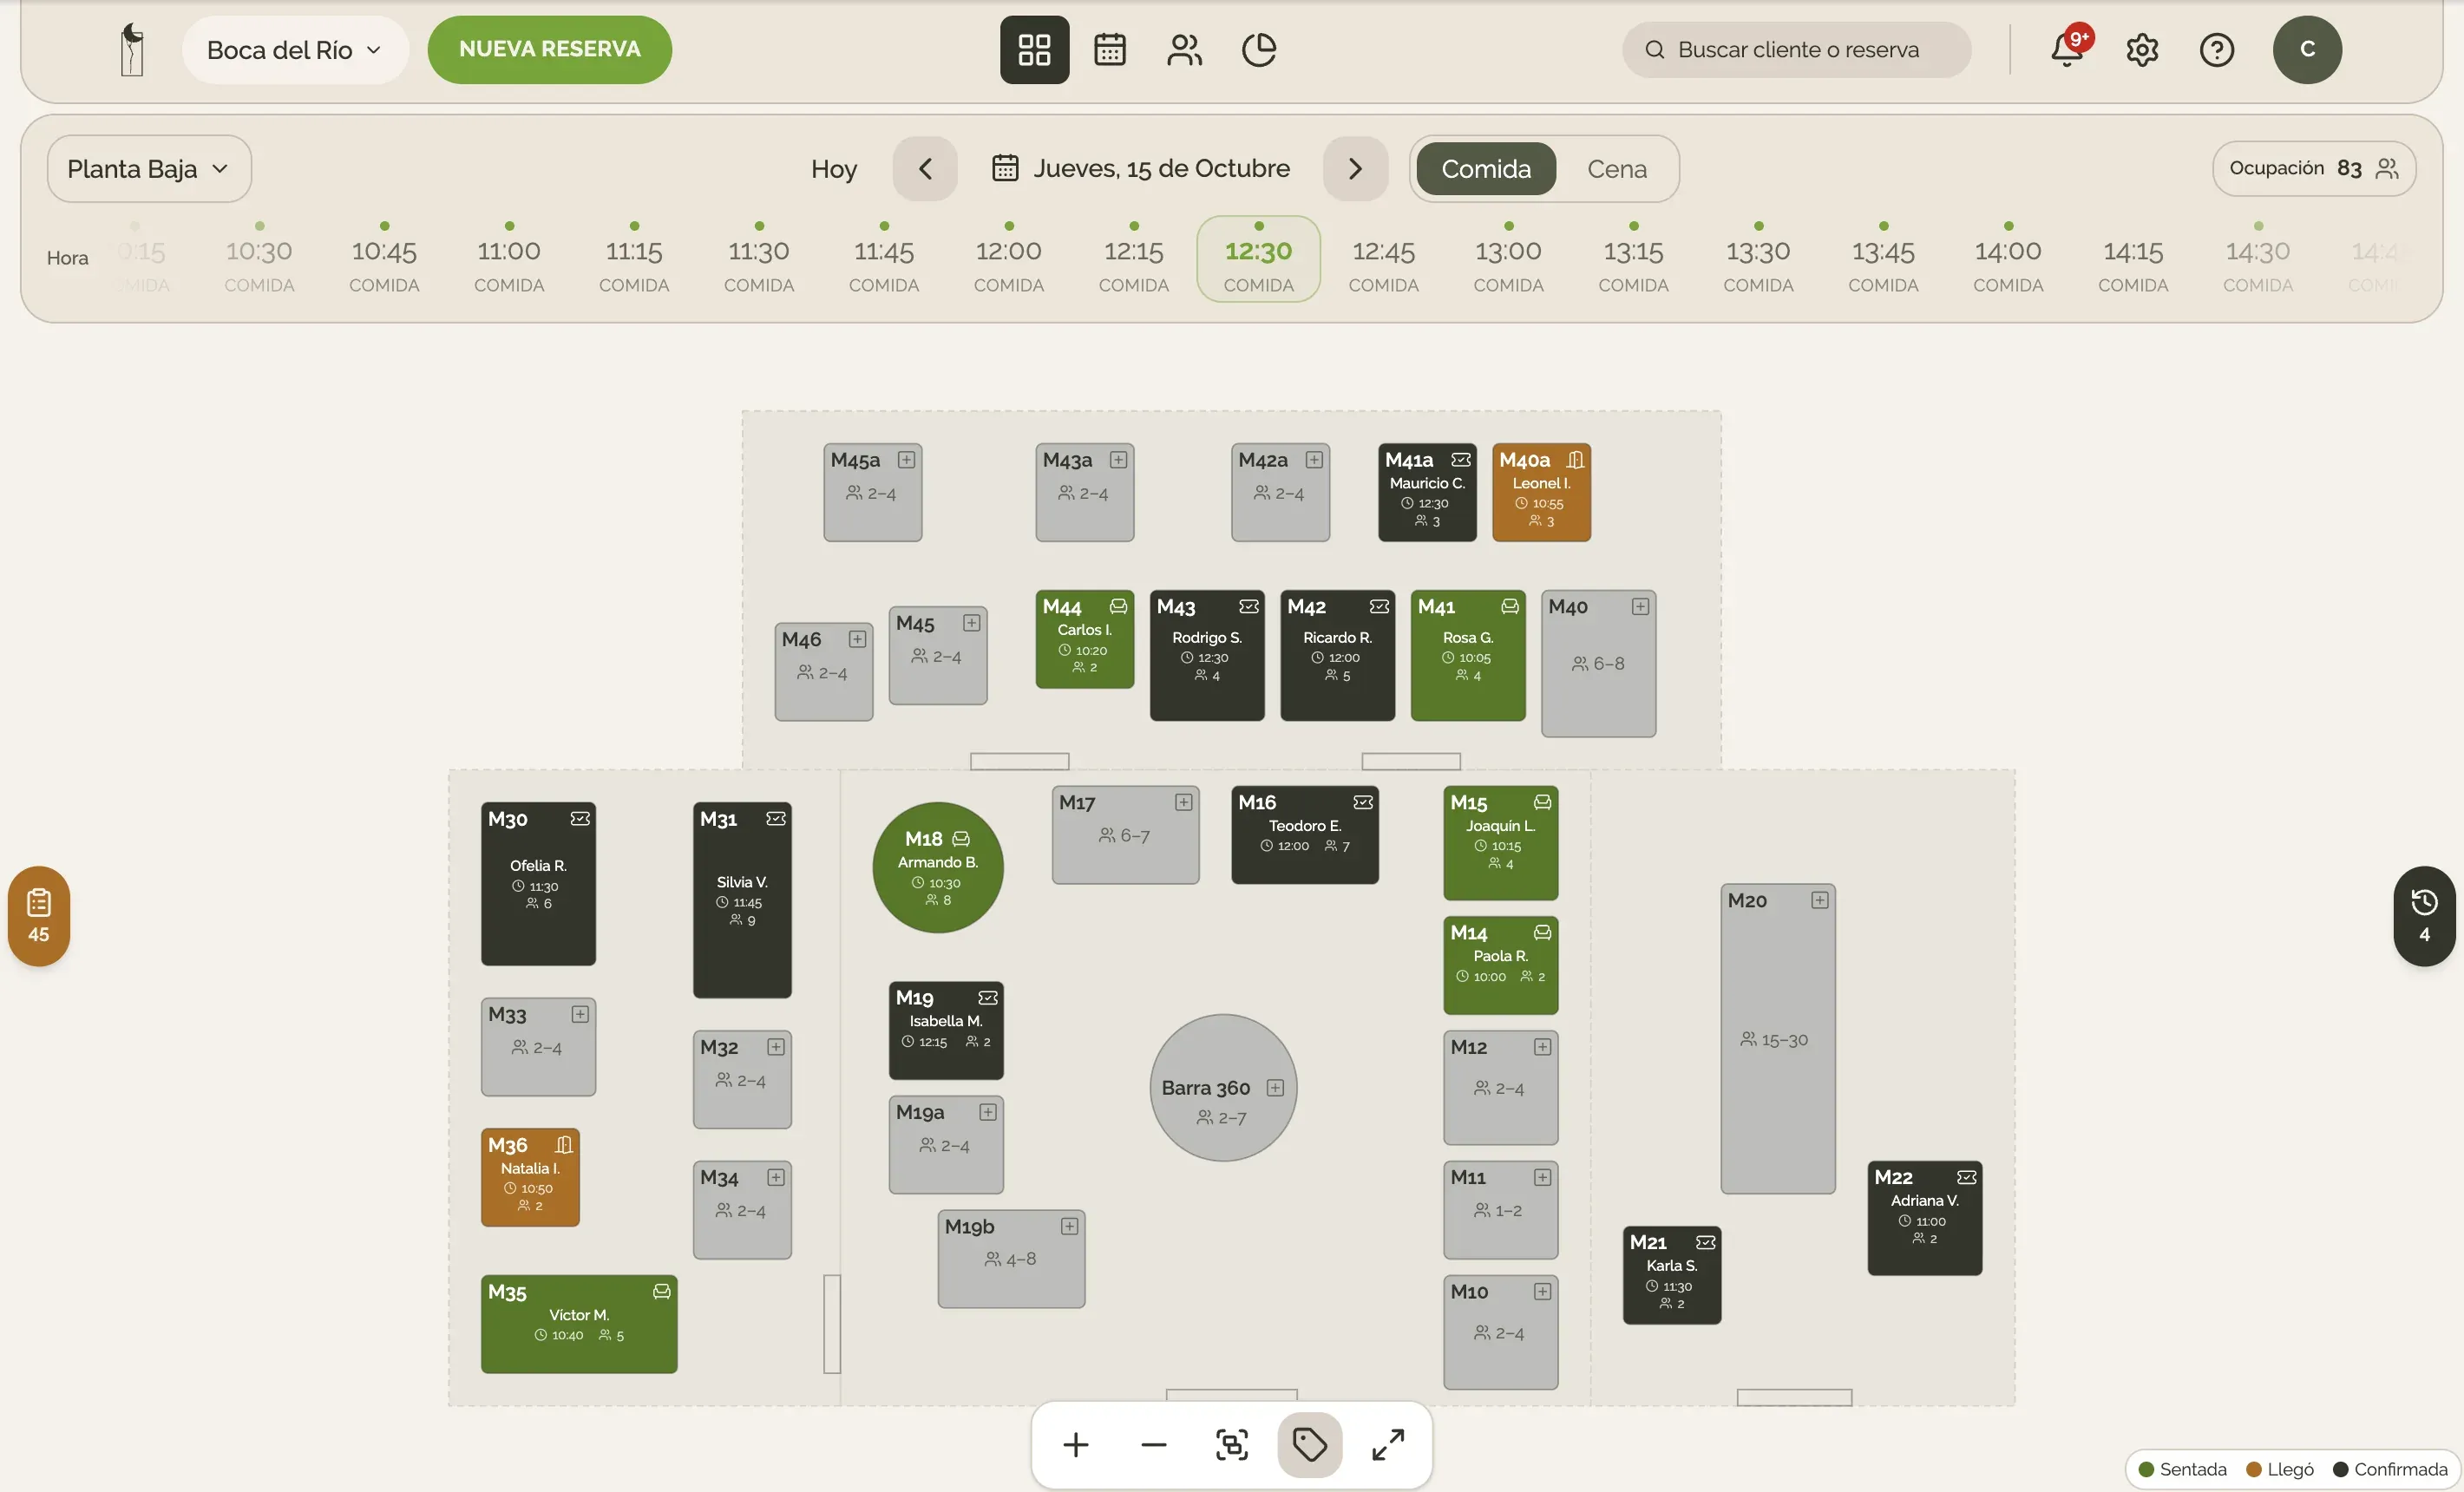Jump to Hoy (today)
Image resolution: width=2464 pixels, height=1492 pixels.
point(833,168)
